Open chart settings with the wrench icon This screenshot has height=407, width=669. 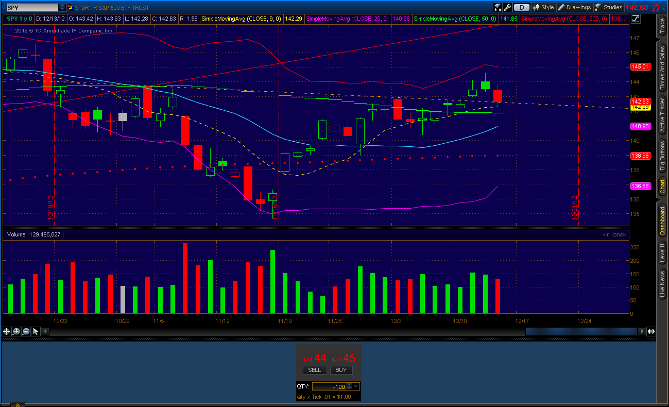pyautogui.click(x=508, y=7)
